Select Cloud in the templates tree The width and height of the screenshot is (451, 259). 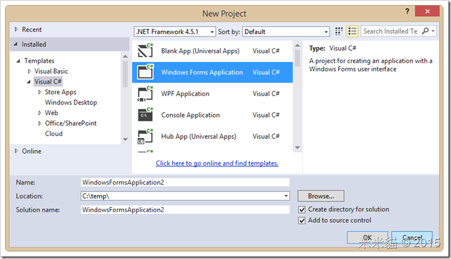[53, 133]
